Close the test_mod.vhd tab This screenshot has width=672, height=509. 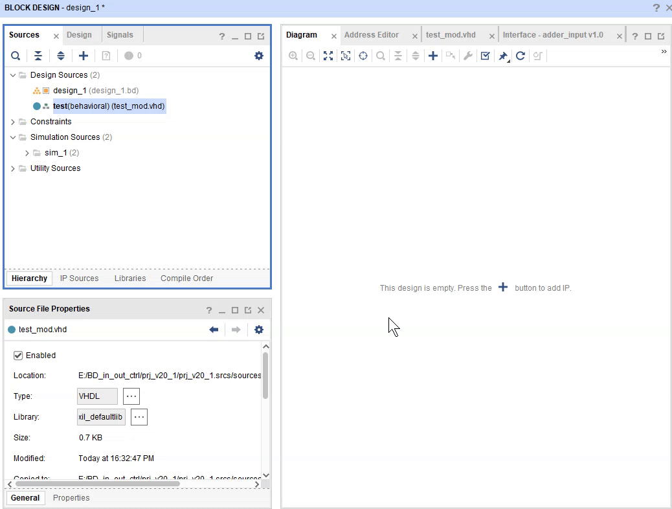[x=492, y=36]
